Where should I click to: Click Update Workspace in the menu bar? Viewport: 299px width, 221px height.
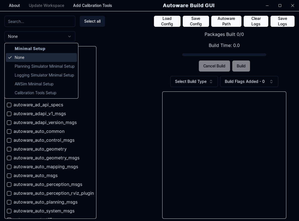click(47, 6)
